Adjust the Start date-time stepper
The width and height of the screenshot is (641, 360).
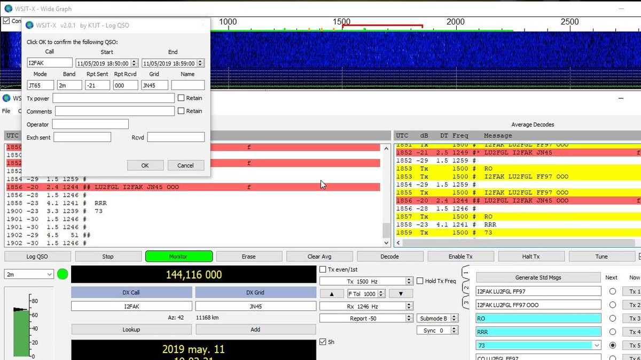point(135,63)
